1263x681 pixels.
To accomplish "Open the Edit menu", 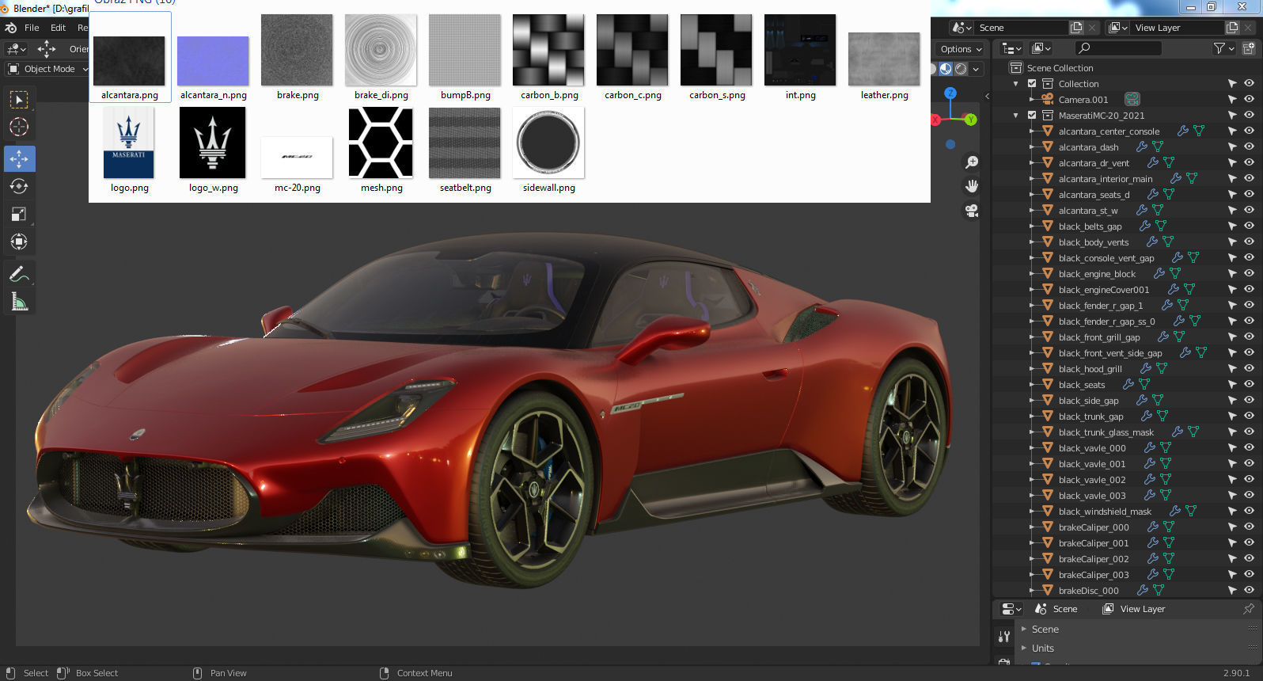I will (59, 28).
